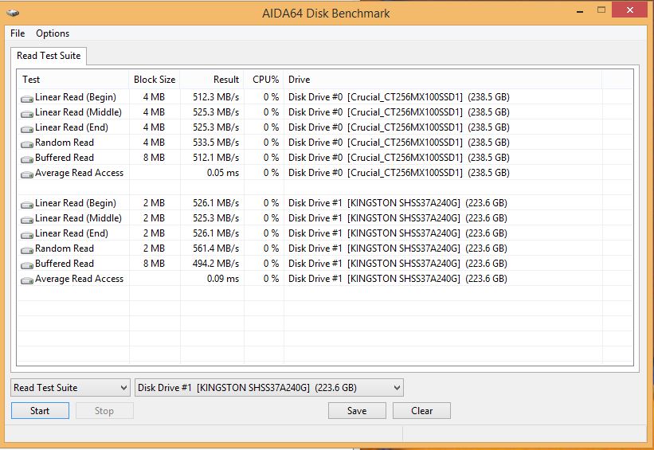Start the benchmark with the Start button
The height and width of the screenshot is (450, 654).
tap(40, 411)
